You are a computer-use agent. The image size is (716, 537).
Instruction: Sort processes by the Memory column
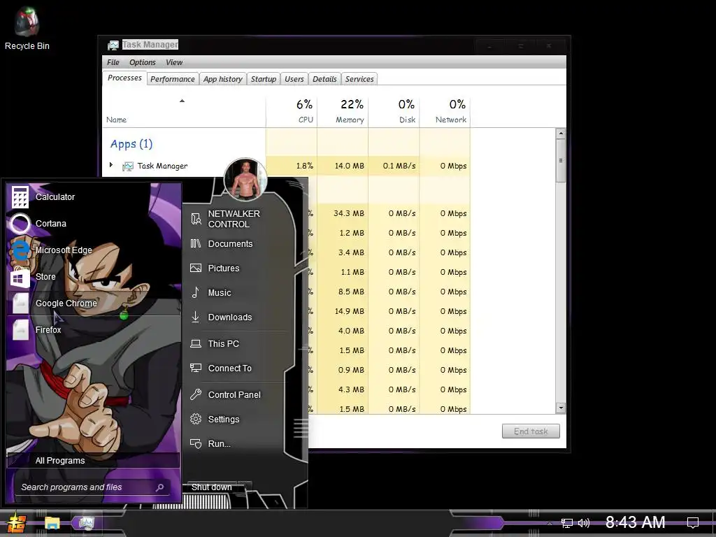pos(343,111)
